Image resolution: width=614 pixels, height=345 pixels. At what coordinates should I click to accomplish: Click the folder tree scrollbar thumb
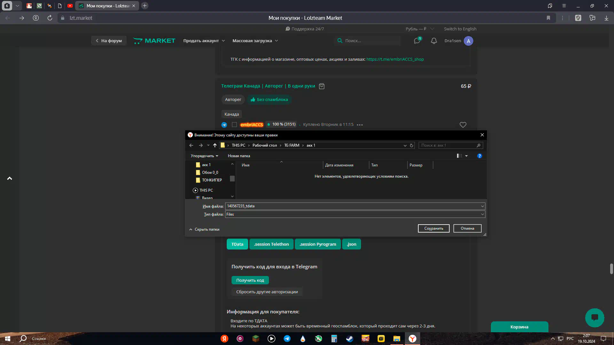pos(232,179)
